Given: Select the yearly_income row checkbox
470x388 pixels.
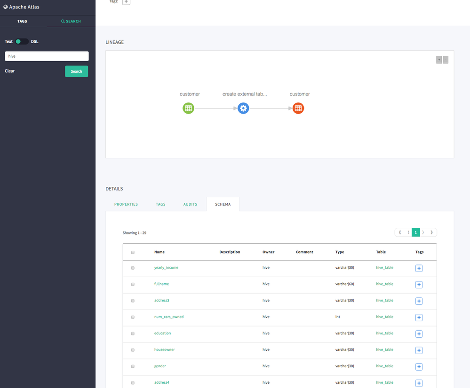Looking at the screenshot, I should (x=133, y=268).
